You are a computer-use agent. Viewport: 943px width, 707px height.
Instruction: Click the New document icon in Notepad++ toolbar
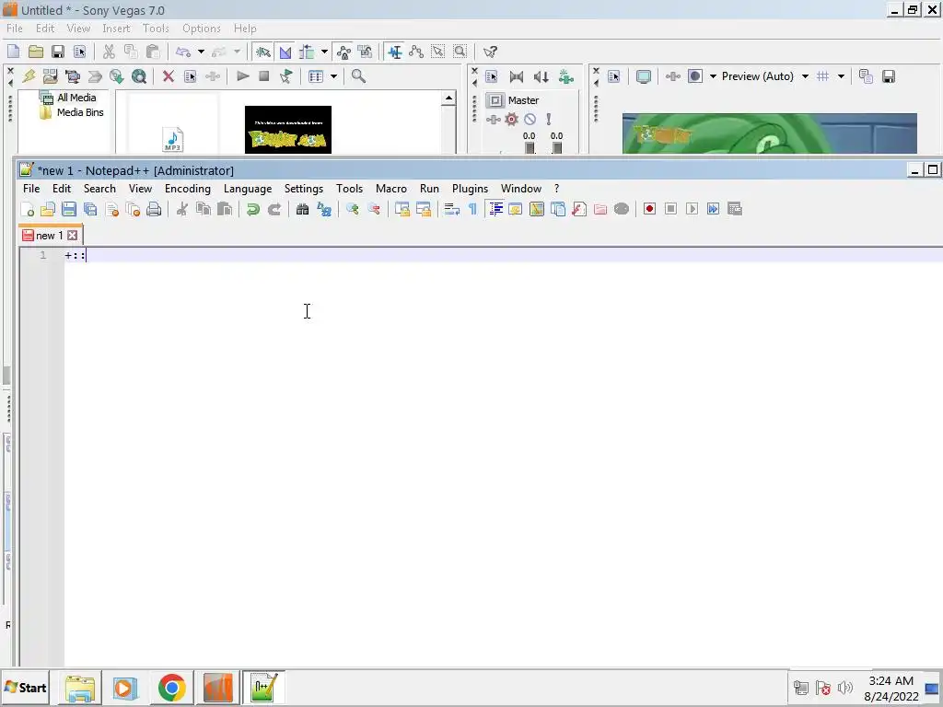coord(27,209)
